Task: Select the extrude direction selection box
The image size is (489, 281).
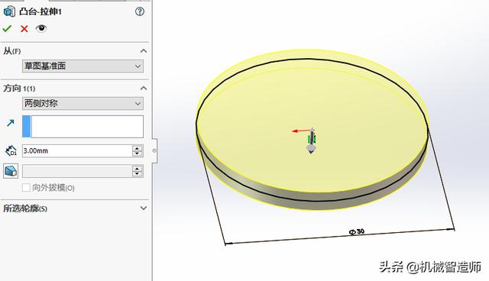Action: point(83,127)
